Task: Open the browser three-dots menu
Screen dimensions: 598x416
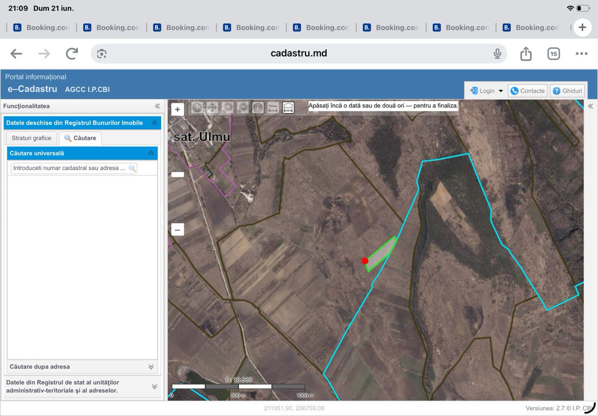Action: pyautogui.click(x=582, y=53)
